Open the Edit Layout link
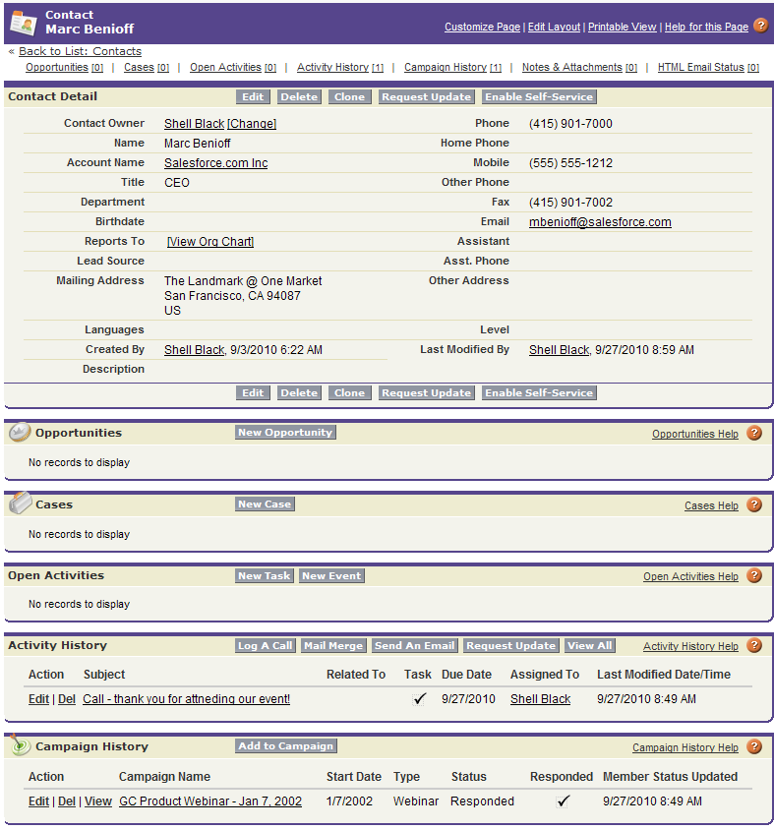Screen dimensions: 774x830 [554, 27]
